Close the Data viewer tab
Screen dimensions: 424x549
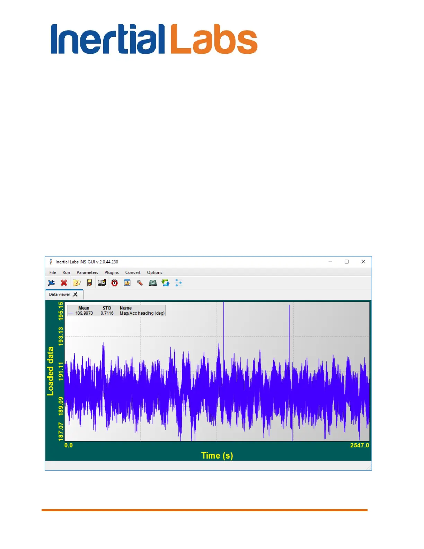pyautogui.click(x=75, y=294)
